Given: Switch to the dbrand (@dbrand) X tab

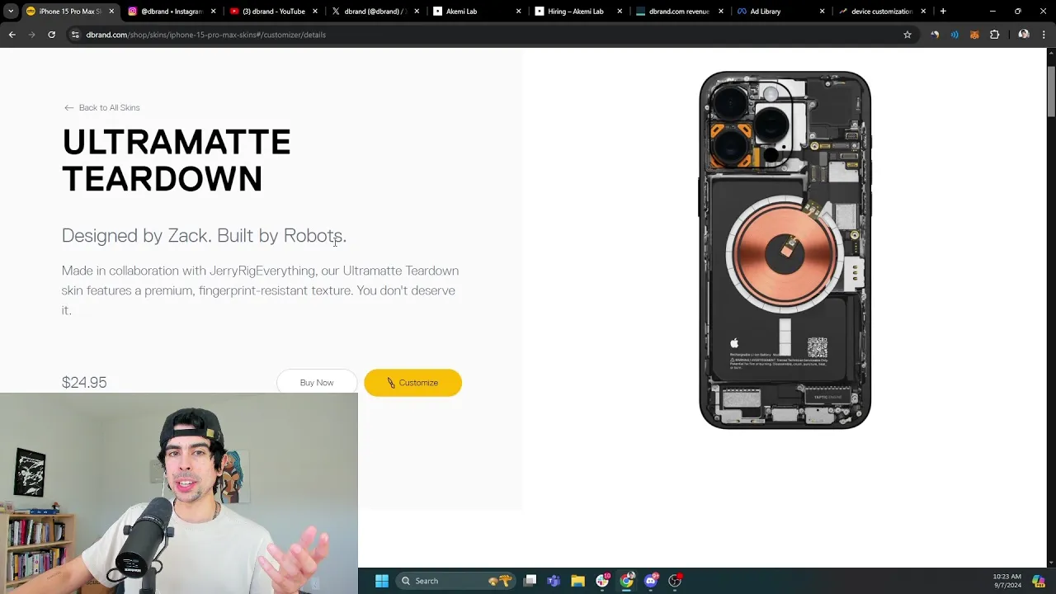Looking at the screenshot, I should pos(375,12).
